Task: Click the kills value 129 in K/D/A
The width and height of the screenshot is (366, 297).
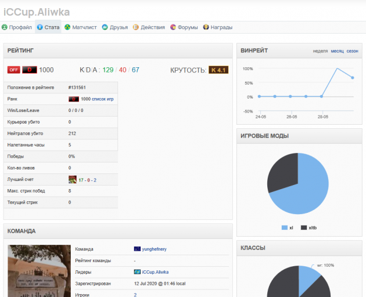Action: click(108, 70)
